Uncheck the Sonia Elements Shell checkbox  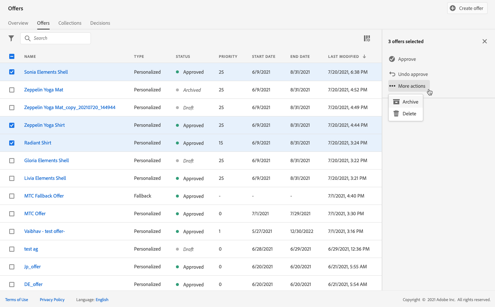point(12,72)
